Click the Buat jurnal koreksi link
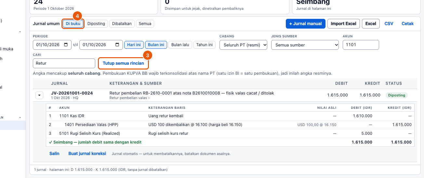Viewport: 424px width, 178px height. click(x=87, y=153)
